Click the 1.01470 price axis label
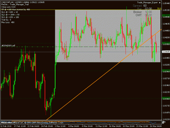Viewport: 170px width, 128px height. tap(166, 112)
